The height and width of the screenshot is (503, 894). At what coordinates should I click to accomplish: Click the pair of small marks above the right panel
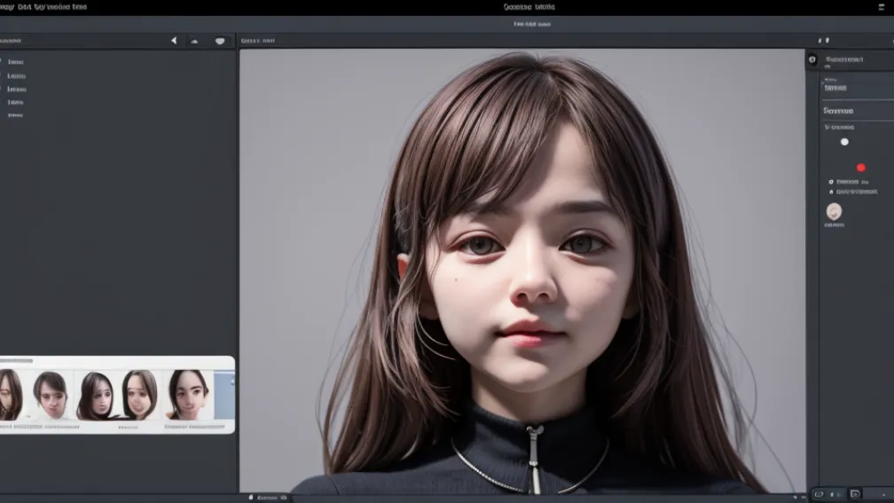pos(824,41)
